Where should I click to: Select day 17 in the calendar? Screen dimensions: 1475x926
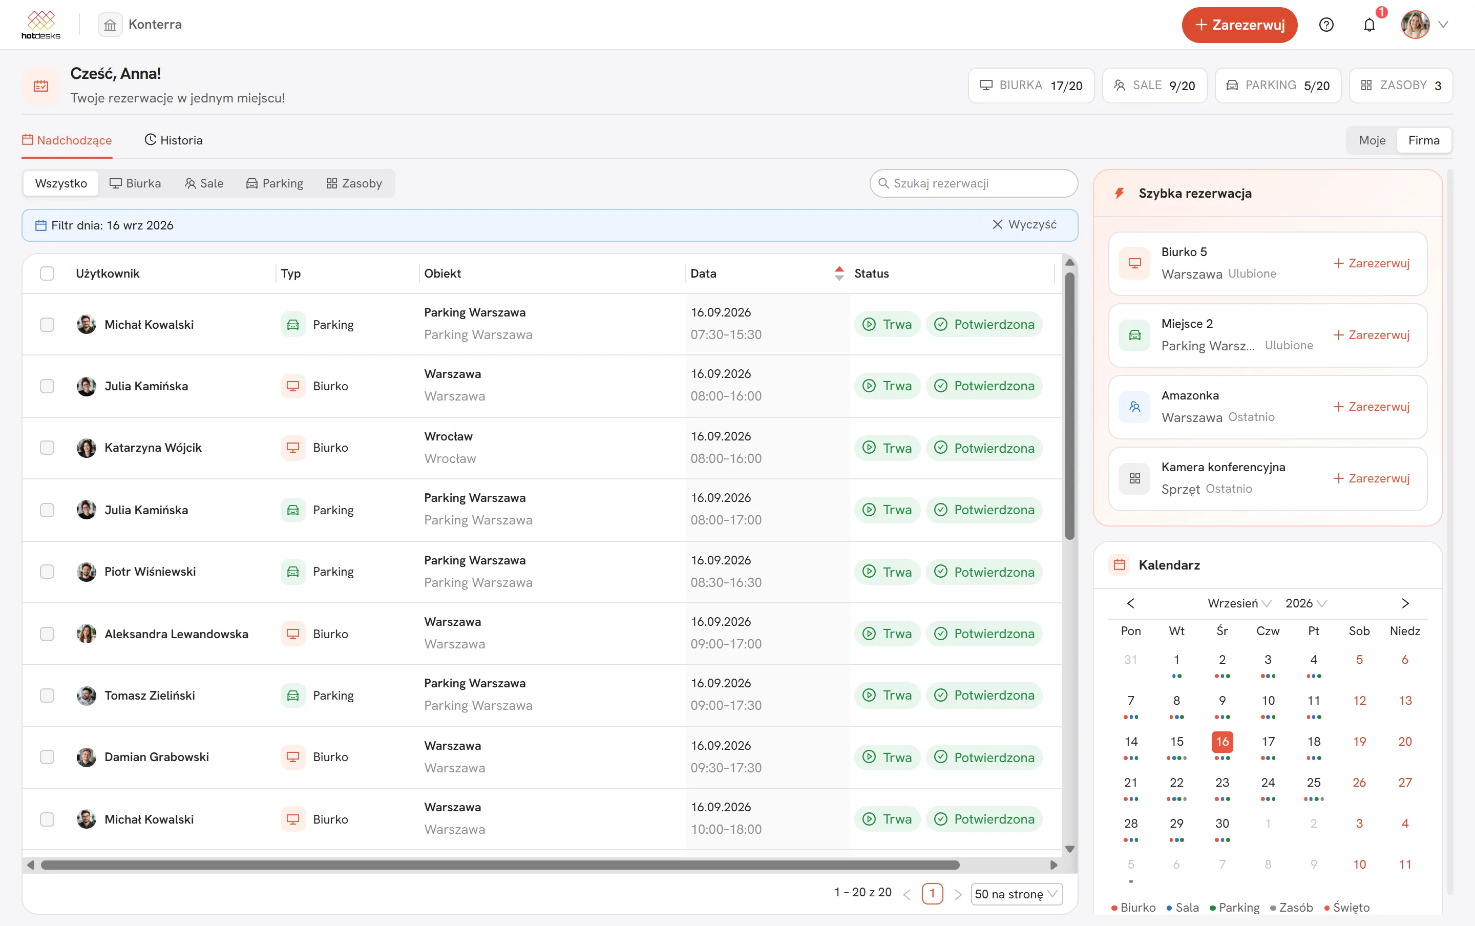(1268, 742)
